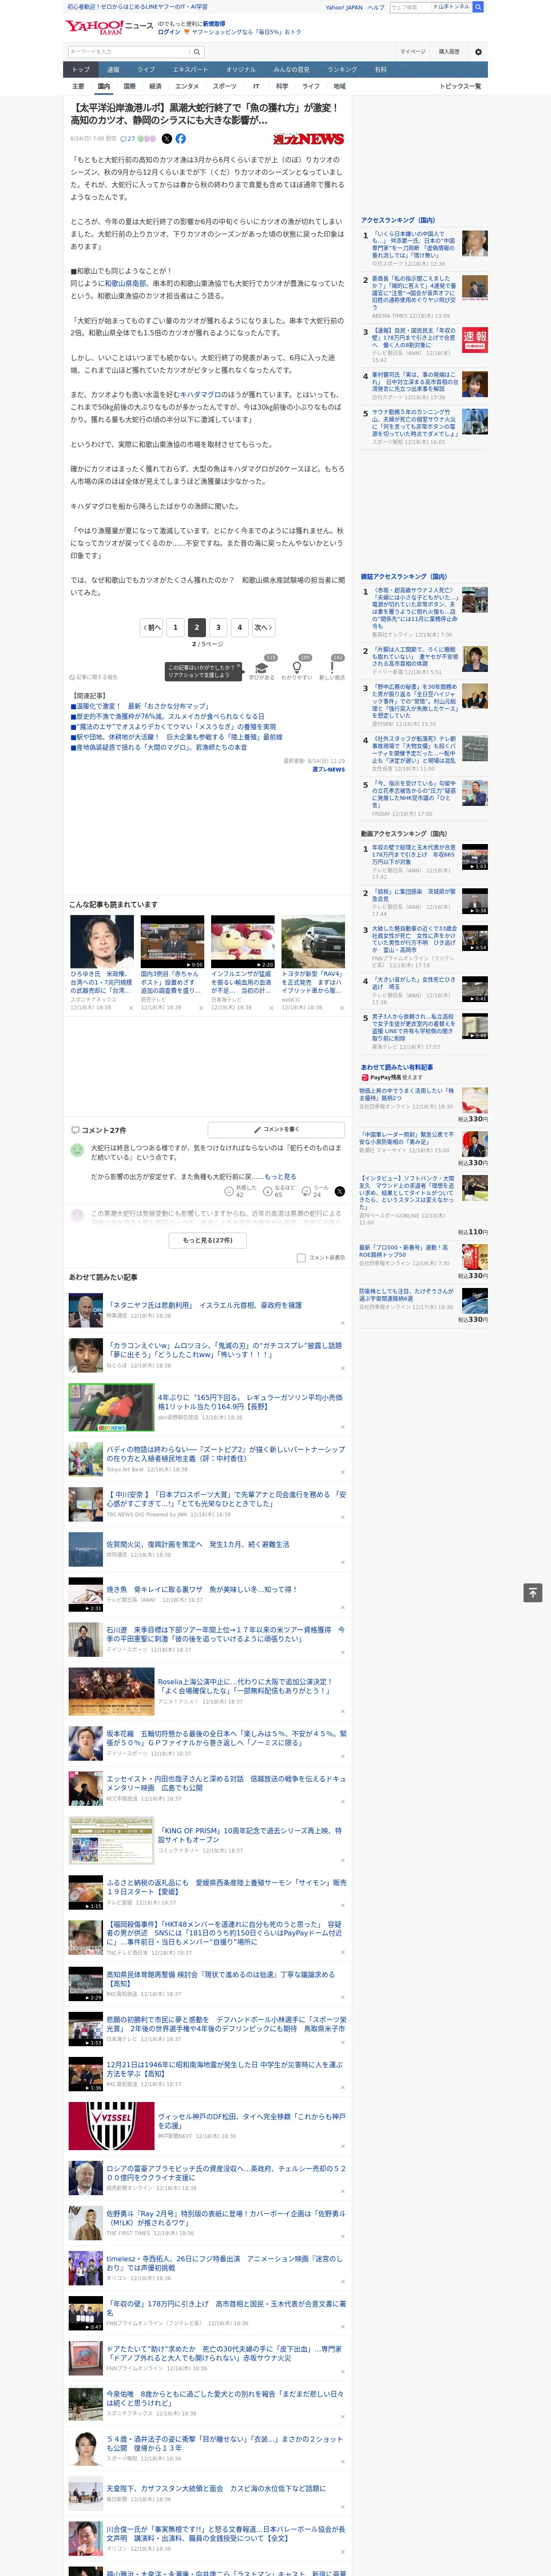Image resolution: width=551 pixels, height=2576 pixels.
Task: Click うーん reaction on first comment
Action: [x=317, y=1191]
